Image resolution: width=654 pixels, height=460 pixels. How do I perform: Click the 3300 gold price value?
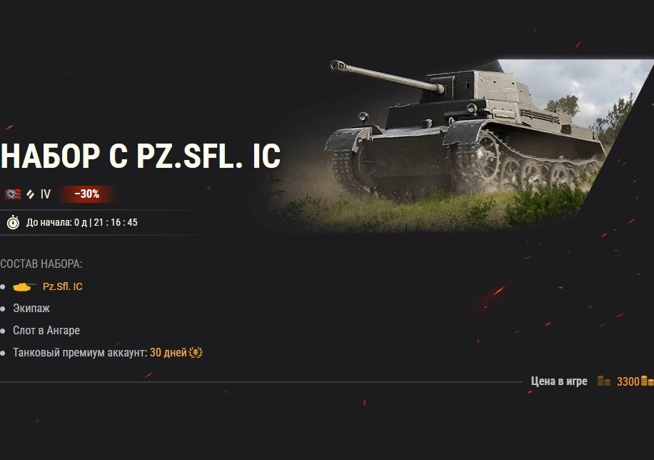pos(628,381)
